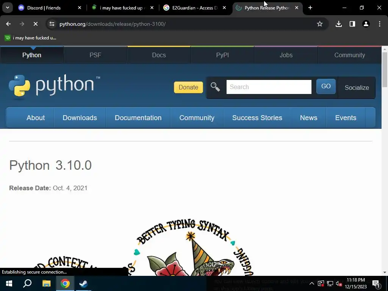The image size is (388, 291).
Task: Close the Discord | Friends tab
Action: tap(80, 8)
